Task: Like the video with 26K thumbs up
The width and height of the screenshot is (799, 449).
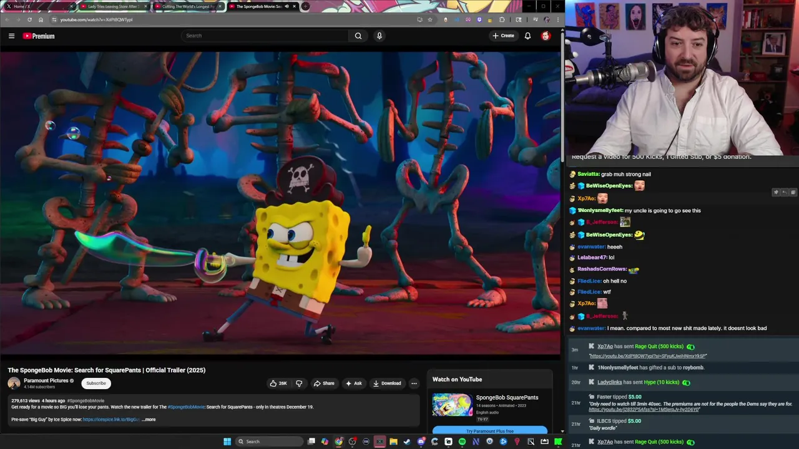Action: tap(278, 384)
